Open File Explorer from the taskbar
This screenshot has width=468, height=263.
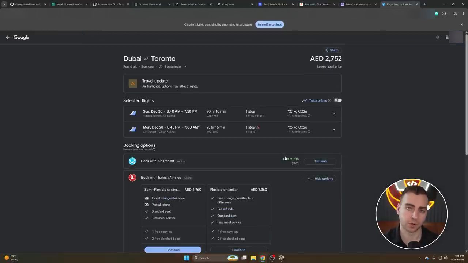coord(253,258)
